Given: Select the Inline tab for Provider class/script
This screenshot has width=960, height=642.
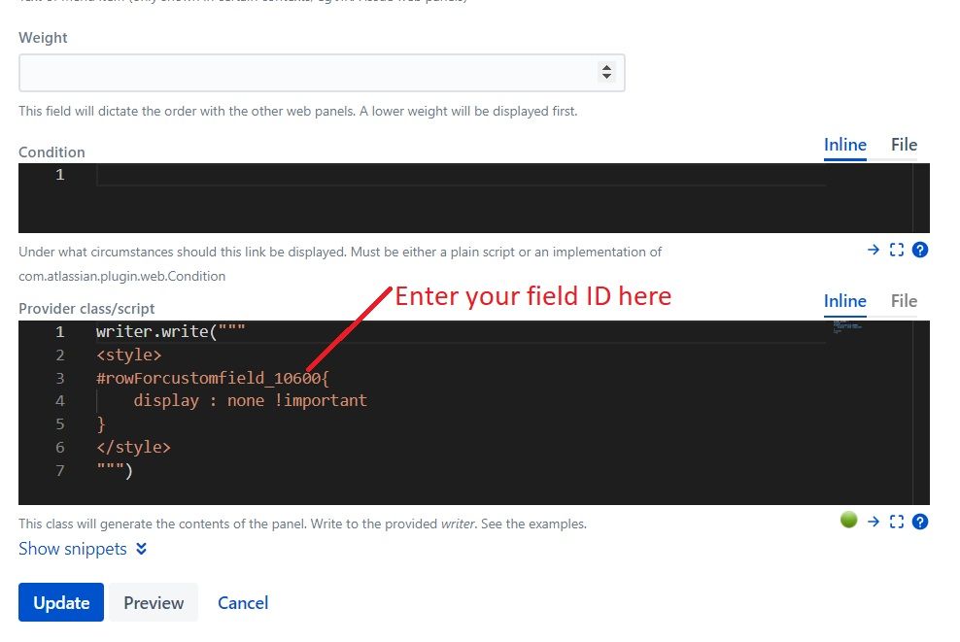Looking at the screenshot, I should 845,301.
